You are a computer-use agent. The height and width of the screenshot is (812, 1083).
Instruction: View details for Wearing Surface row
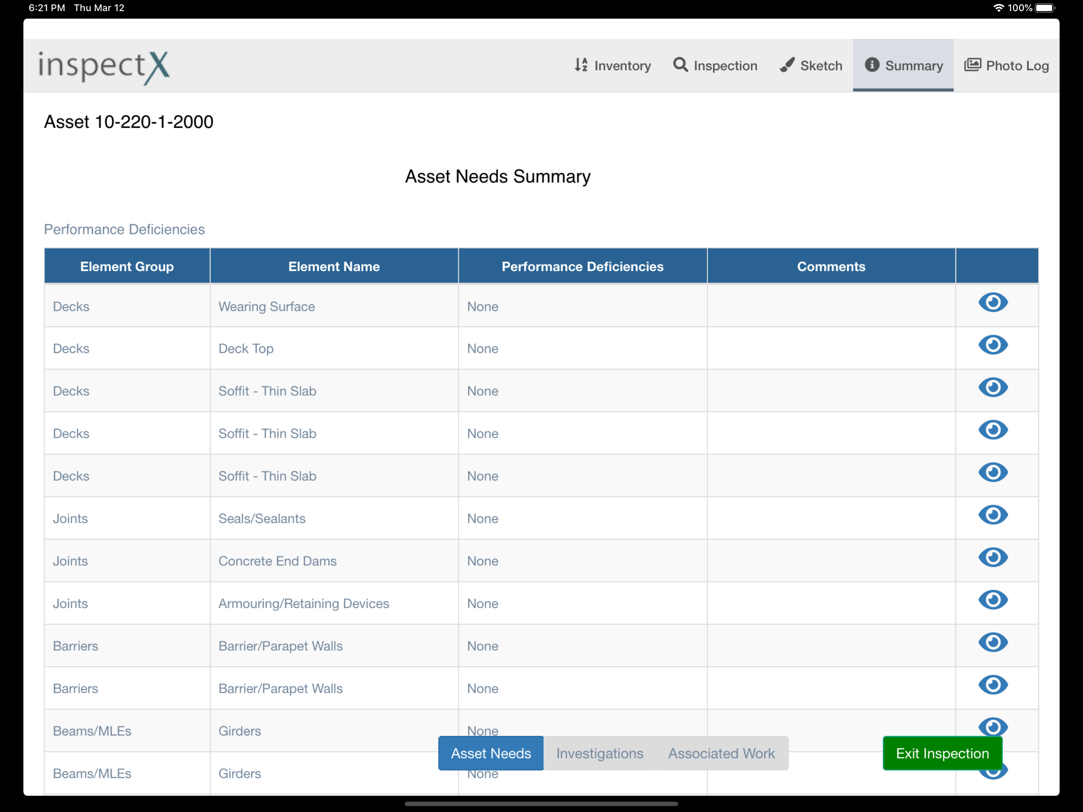[993, 302]
